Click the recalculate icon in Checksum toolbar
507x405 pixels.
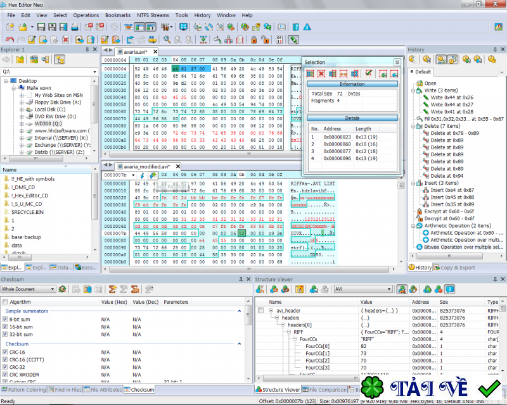click(x=62, y=289)
